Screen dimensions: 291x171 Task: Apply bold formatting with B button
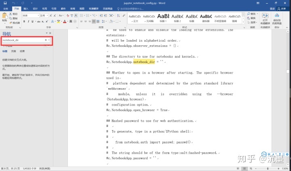[24, 21]
